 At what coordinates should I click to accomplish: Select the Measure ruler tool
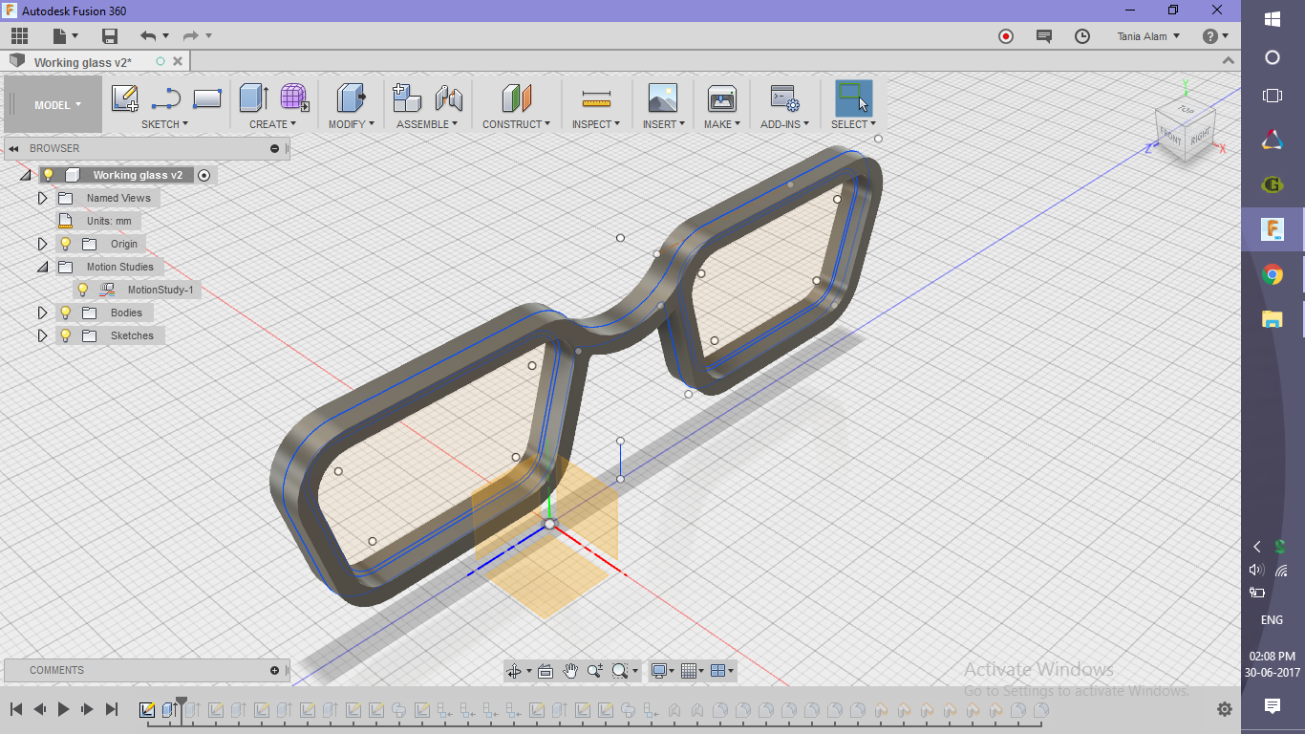596,98
